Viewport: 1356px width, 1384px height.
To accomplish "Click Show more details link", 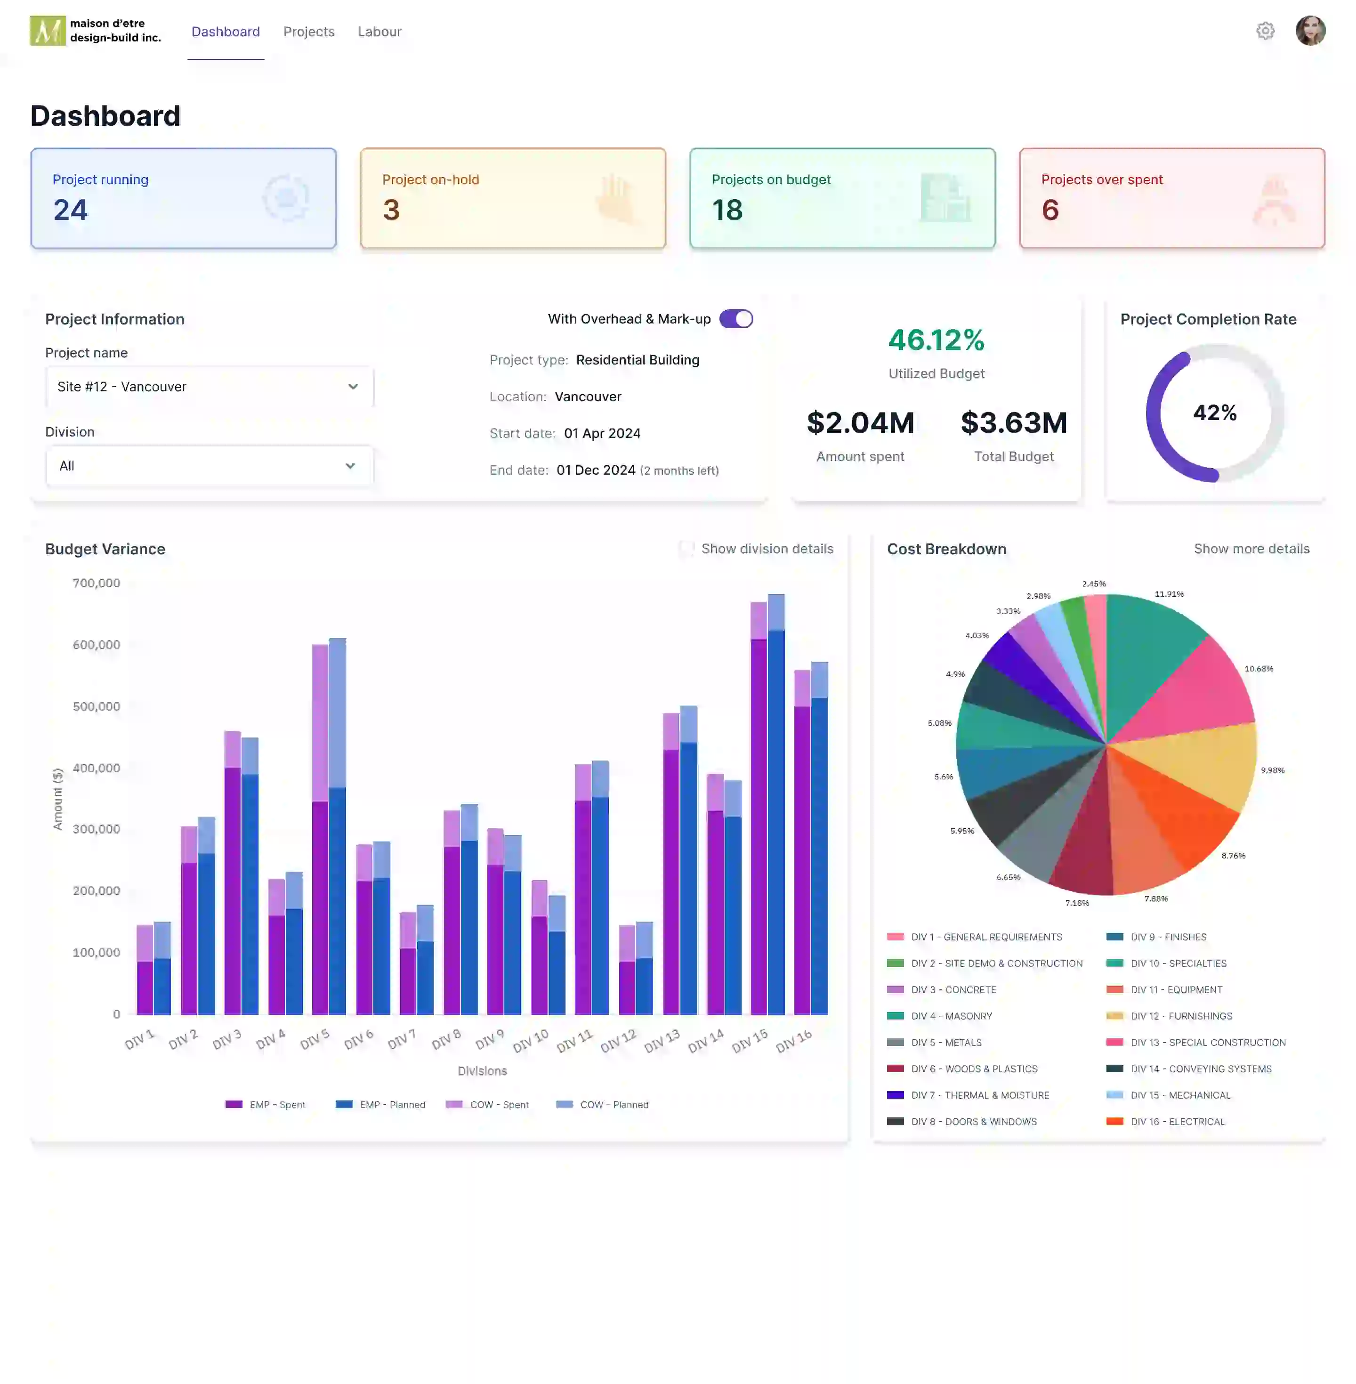I will (1251, 549).
